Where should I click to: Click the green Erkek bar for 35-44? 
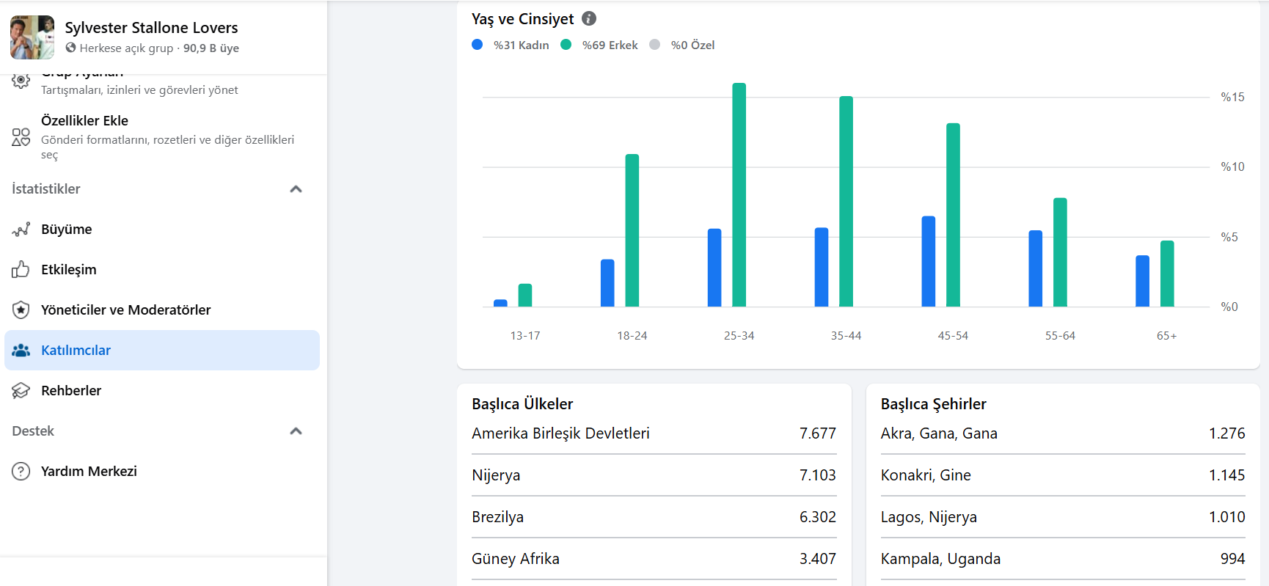coord(846,201)
